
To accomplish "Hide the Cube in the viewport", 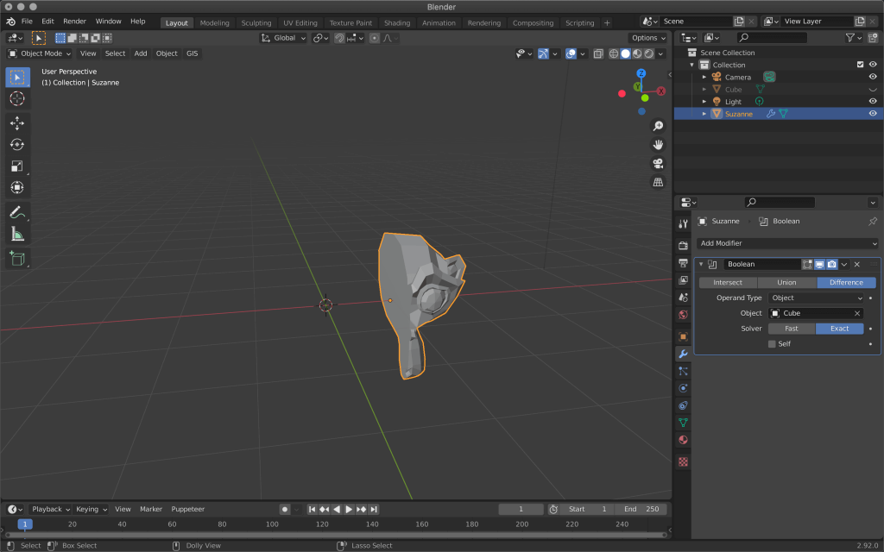I will 872,89.
